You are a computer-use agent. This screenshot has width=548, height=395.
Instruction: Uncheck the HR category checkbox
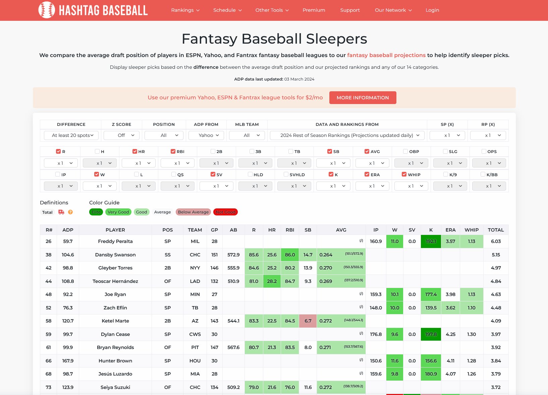coord(135,151)
